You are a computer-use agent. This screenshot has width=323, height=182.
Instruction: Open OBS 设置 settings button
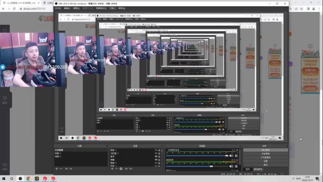tap(266, 161)
